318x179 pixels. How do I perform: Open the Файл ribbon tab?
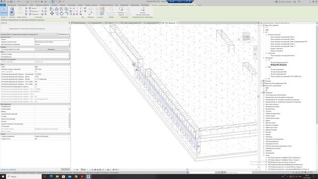pos(3,5)
